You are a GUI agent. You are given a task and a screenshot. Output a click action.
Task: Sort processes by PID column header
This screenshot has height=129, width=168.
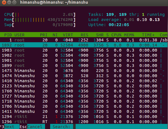point(8,35)
